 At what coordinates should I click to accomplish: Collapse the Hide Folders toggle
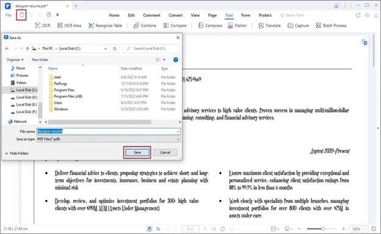point(16,153)
